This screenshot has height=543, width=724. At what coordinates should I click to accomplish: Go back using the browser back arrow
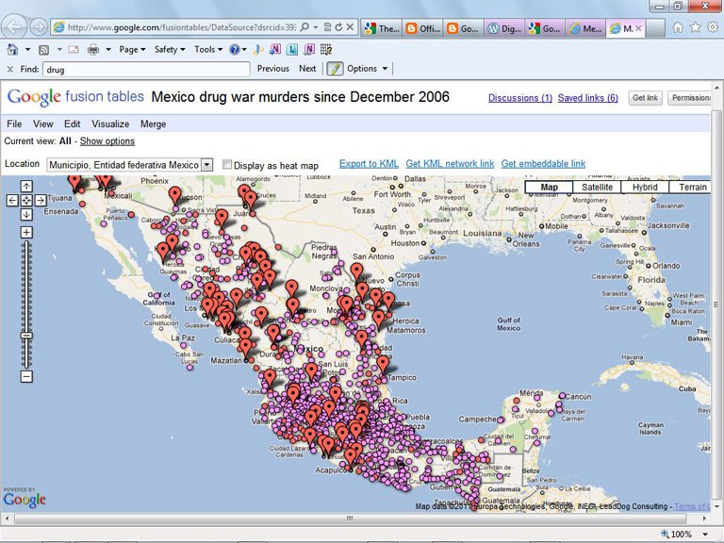pos(15,26)
